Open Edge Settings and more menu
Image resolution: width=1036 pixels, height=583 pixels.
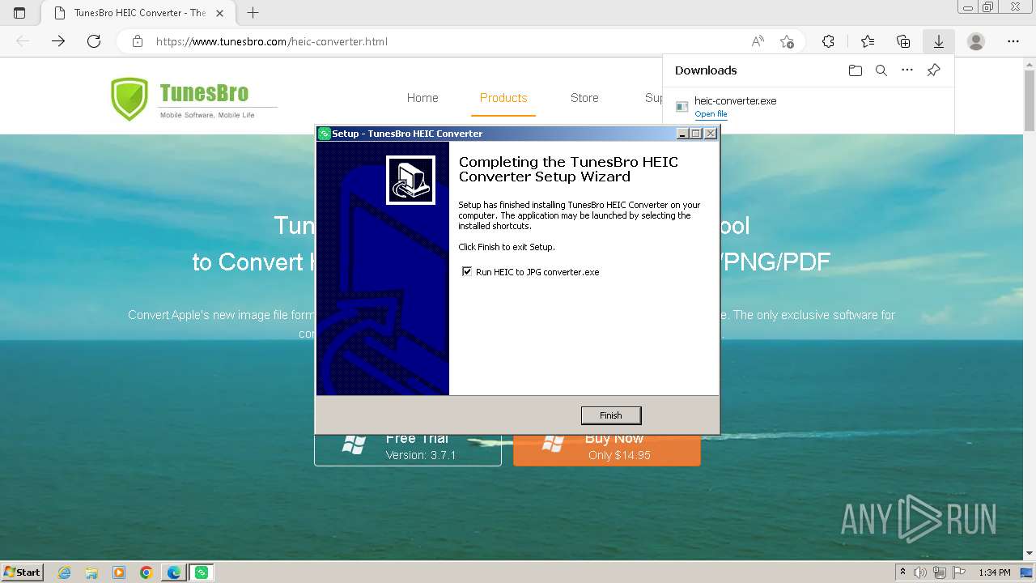coord(1013,41)
